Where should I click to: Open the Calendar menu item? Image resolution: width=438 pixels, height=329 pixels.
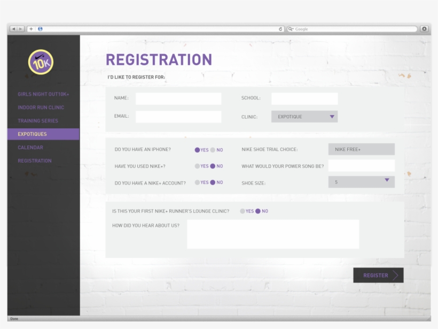click(x=30, y=148)
